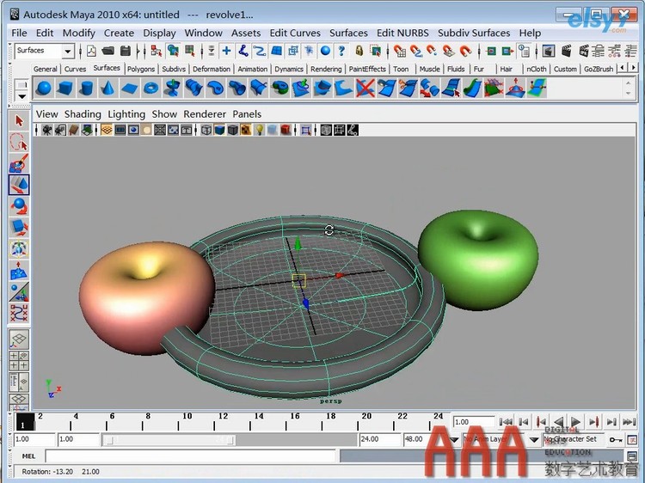Activate the Scale tool
The image size is (645, 483).
[x=19, y=227]
